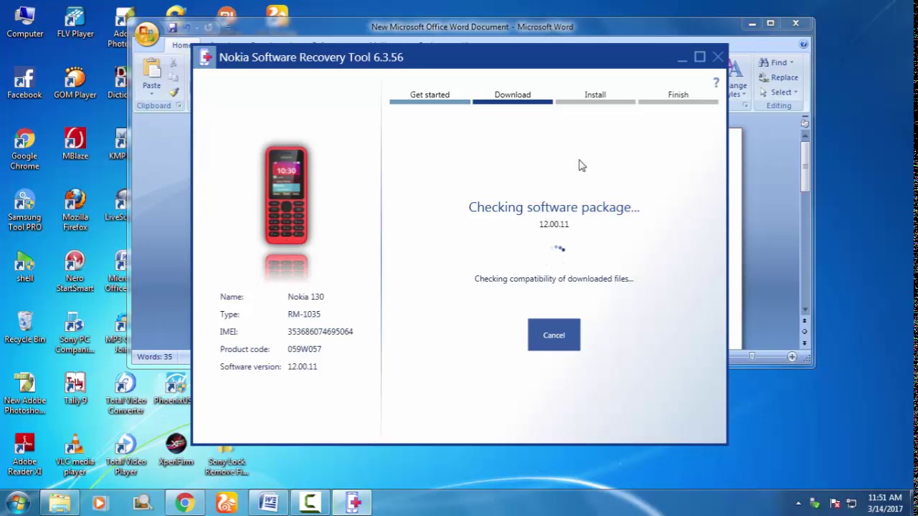Open the XperiFirm desktop icon
The height and width of the screenshot is (516, 918).
(x=176, y=449)
